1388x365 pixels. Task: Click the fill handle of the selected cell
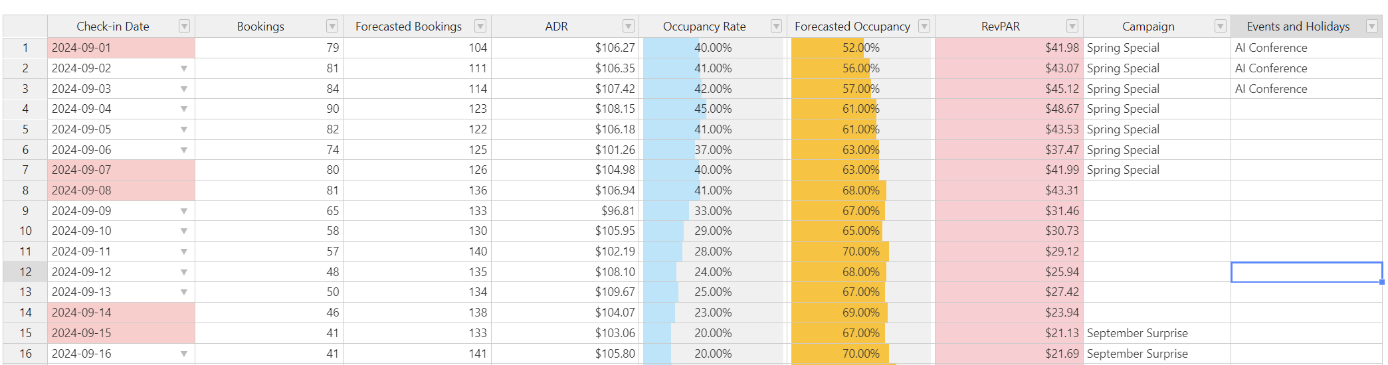1382,282
